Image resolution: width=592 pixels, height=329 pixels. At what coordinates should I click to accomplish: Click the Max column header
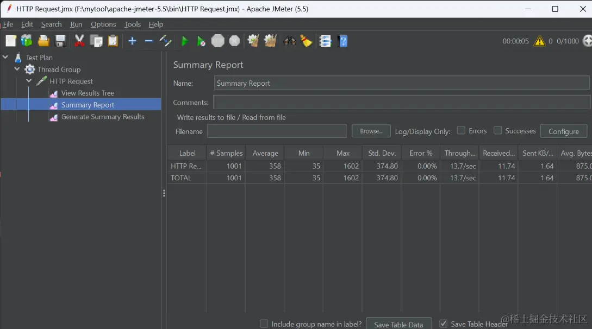(343, 153)
